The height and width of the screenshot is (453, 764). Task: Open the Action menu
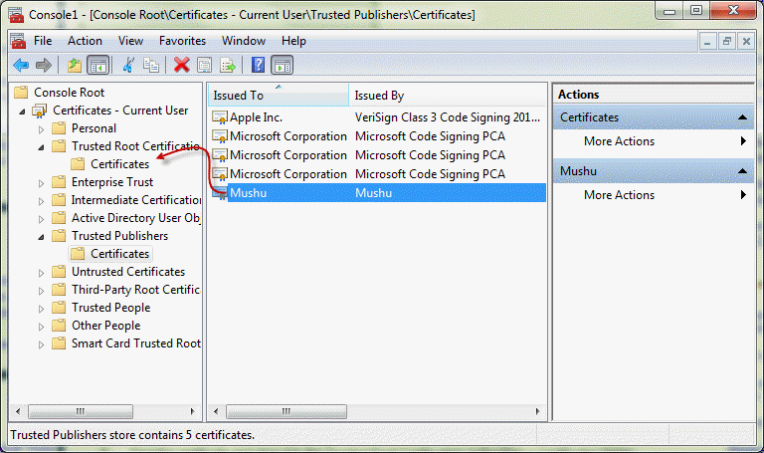tap(85, 41)
